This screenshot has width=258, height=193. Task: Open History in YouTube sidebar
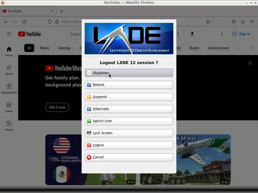[9, 126]
